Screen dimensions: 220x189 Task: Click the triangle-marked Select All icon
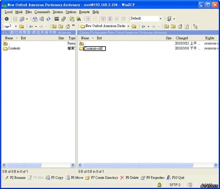click(103, 19)
